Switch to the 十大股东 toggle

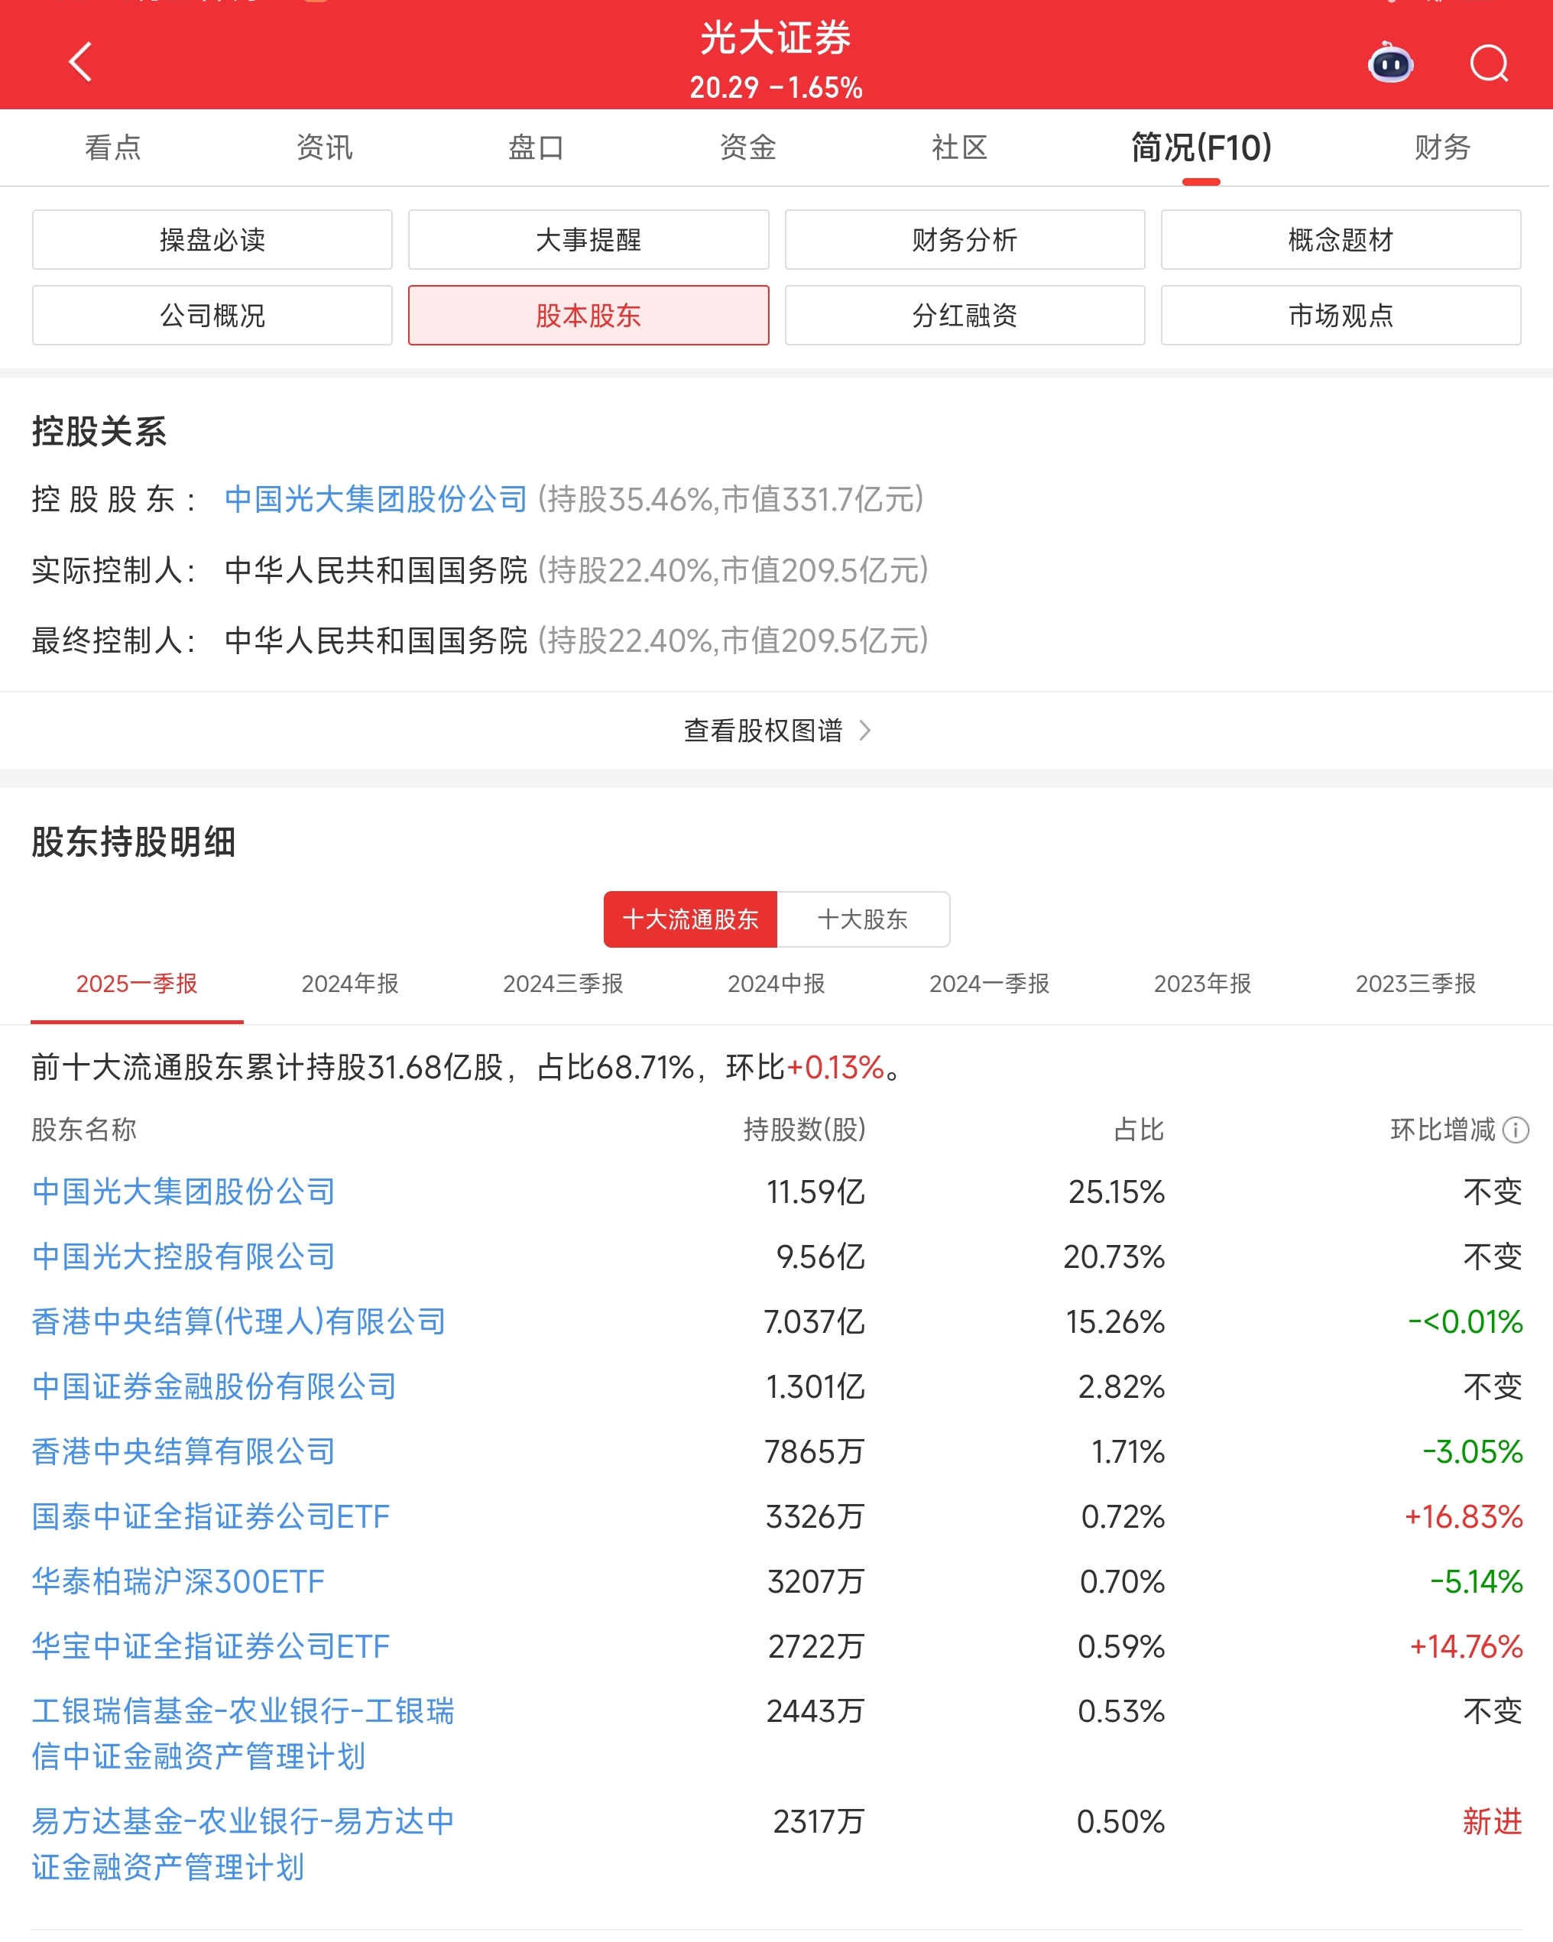coord(863,919)
